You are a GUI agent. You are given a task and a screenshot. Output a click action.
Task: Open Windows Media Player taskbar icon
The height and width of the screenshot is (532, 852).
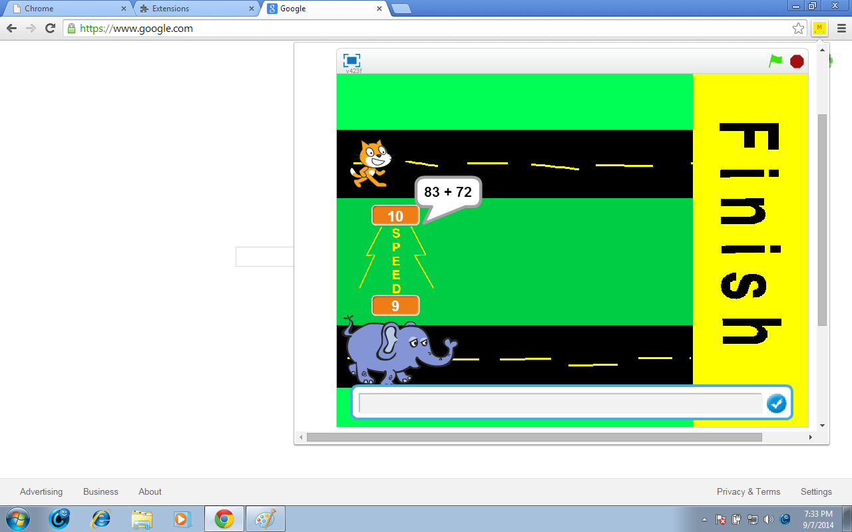point(182,519)
